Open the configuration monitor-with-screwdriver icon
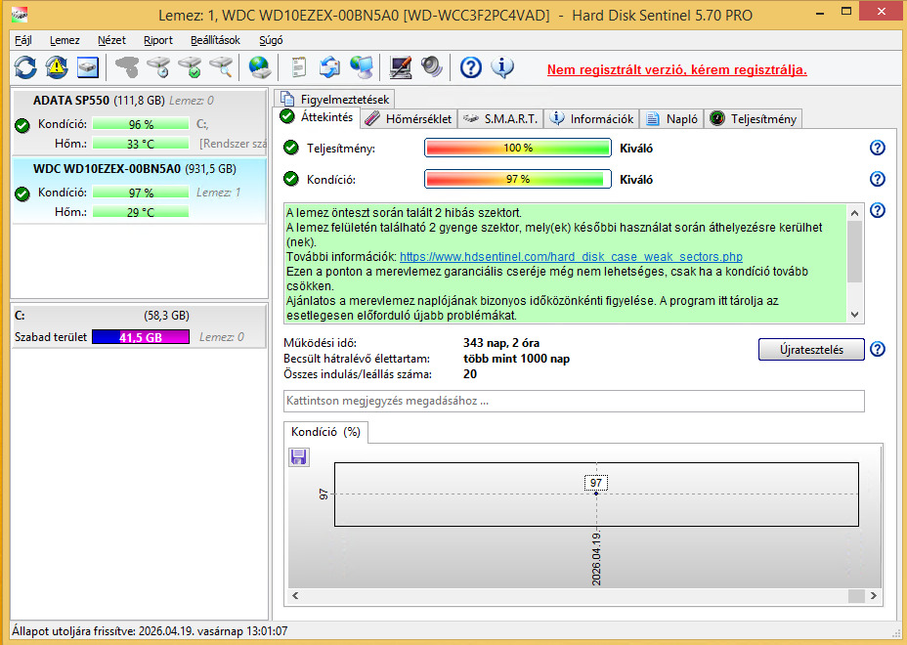This screenshot has width=907, height=645. tap(401, 67)
